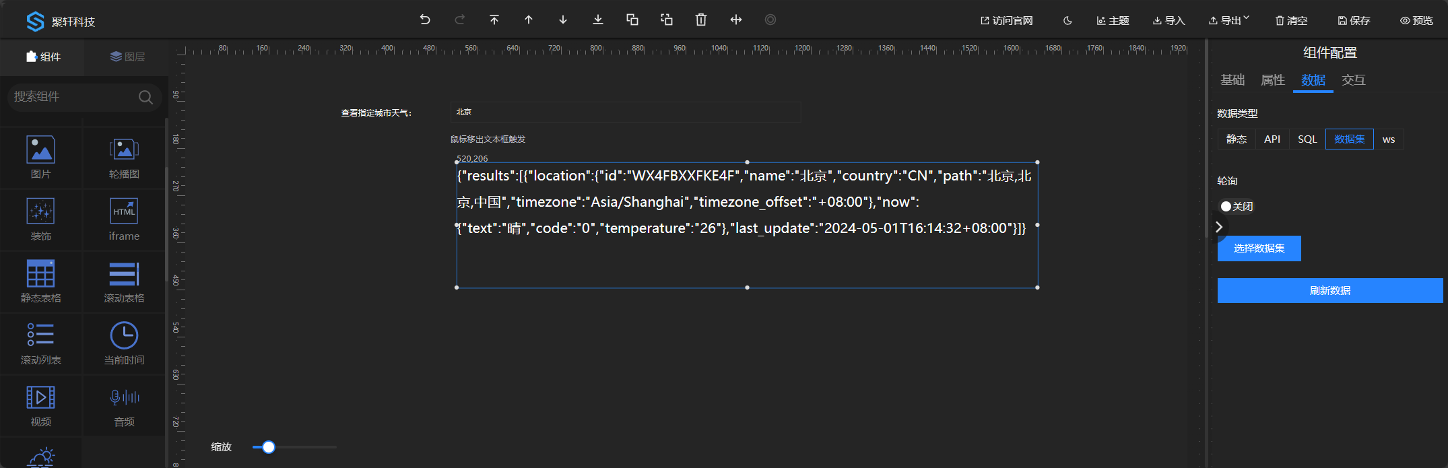The image size is (1448, 468).
Task: Select the 静态表格 static table component
Action: click(41, 281)
